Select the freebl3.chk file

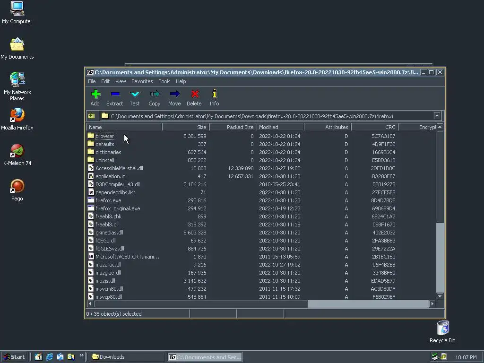click(x=108, y=216)
